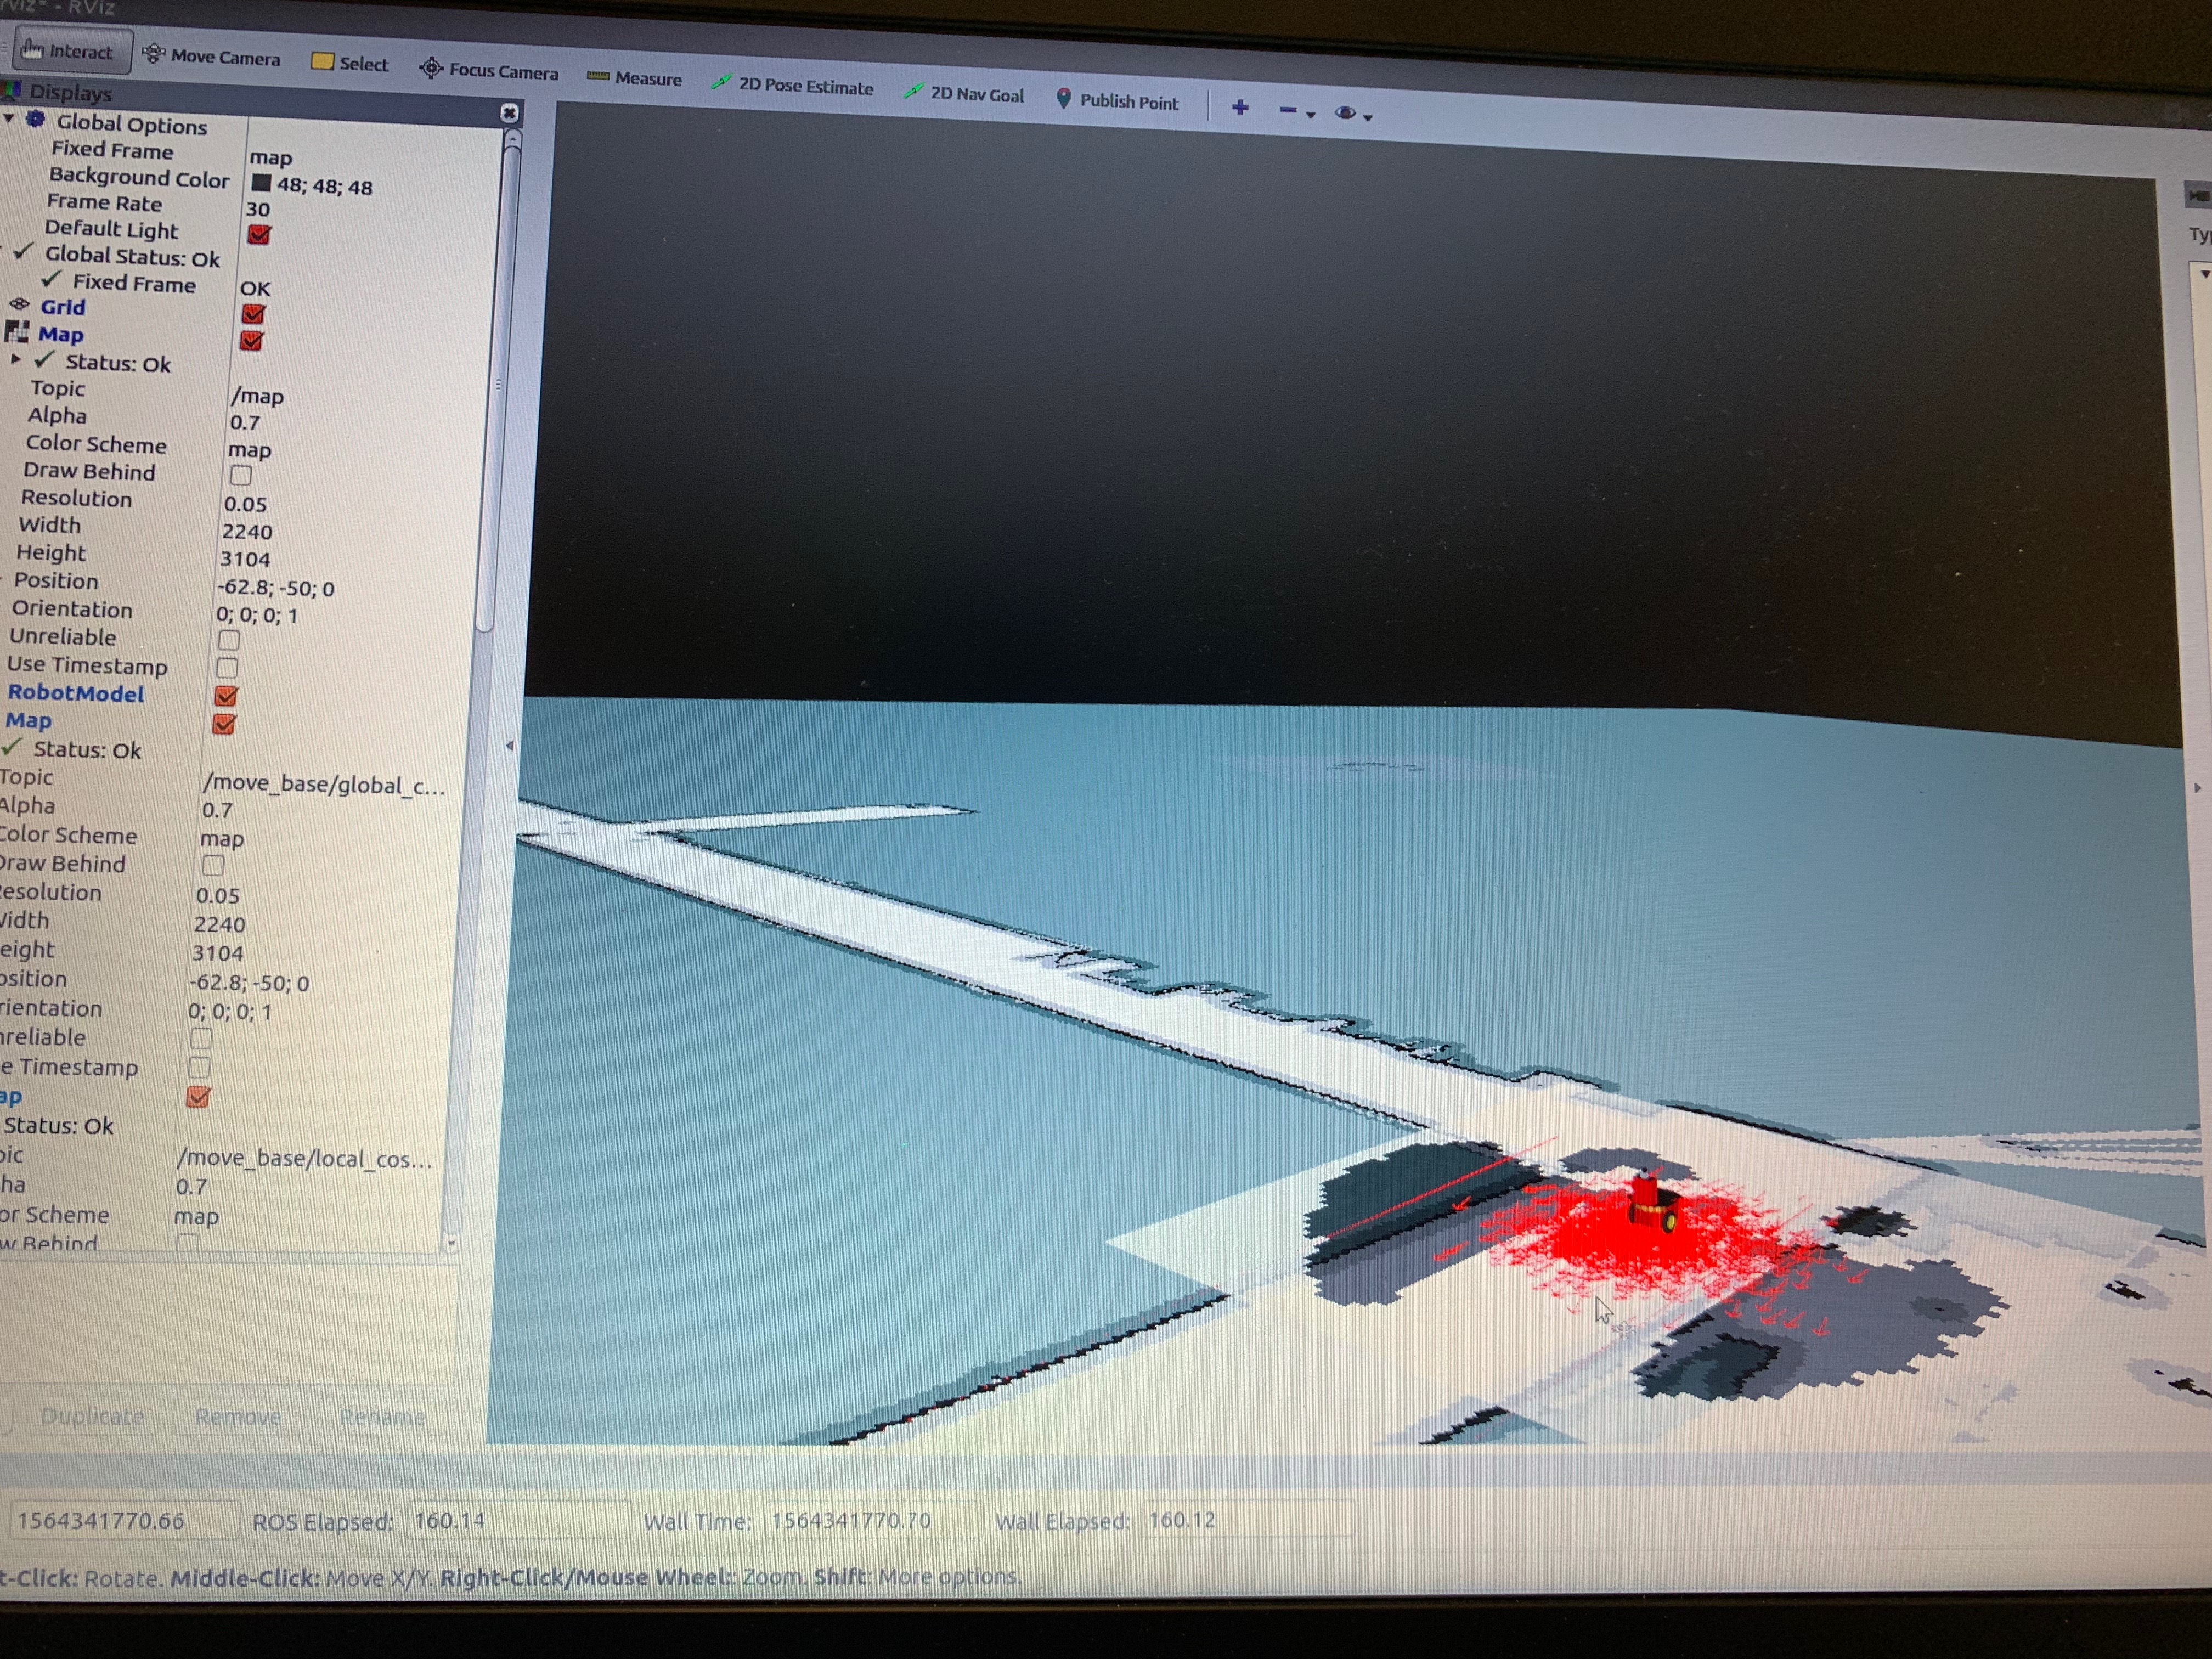Select the RobotModel display row
This screenshot has height=1659, width=2212.
[76, 693]
